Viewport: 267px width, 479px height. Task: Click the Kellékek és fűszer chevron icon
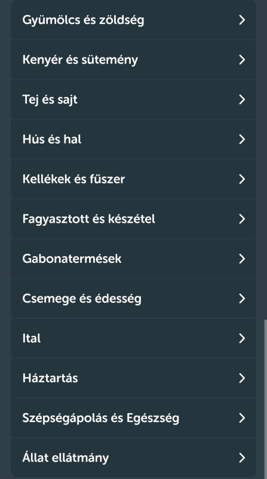pyautogui.click(x=242, y=179)
